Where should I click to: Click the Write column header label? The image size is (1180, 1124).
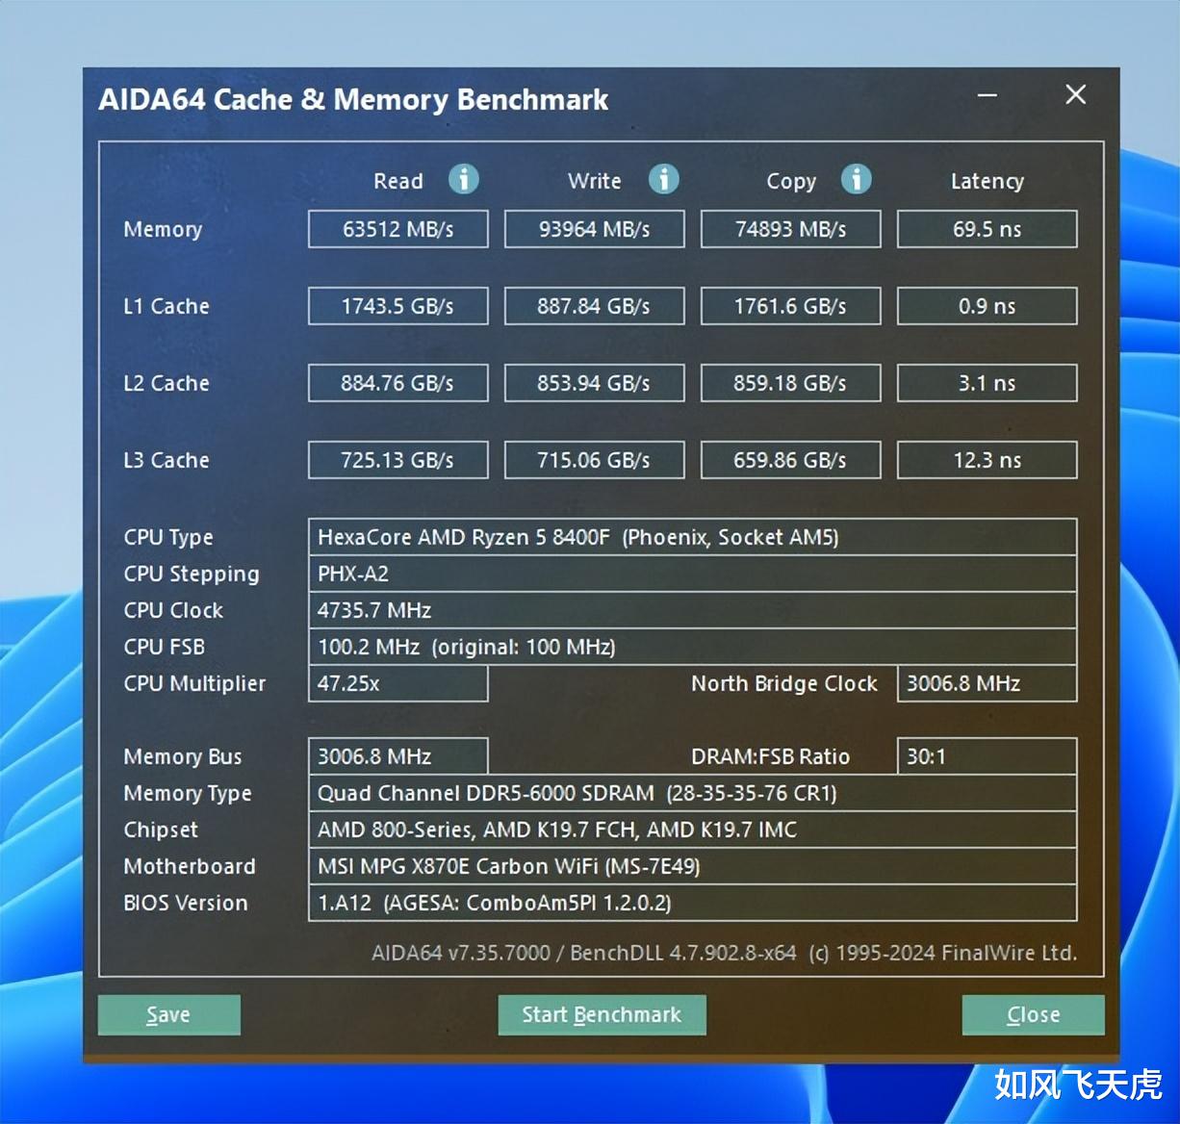(x=595, y=181)
